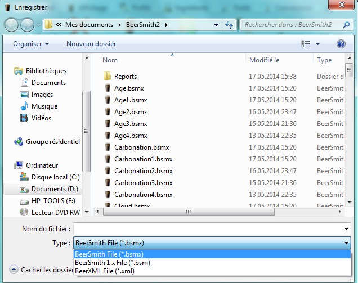The height and width of the screenshot is (283, 358).
Task: Expand the view options dropdown arrow
Action: [317, 43]
